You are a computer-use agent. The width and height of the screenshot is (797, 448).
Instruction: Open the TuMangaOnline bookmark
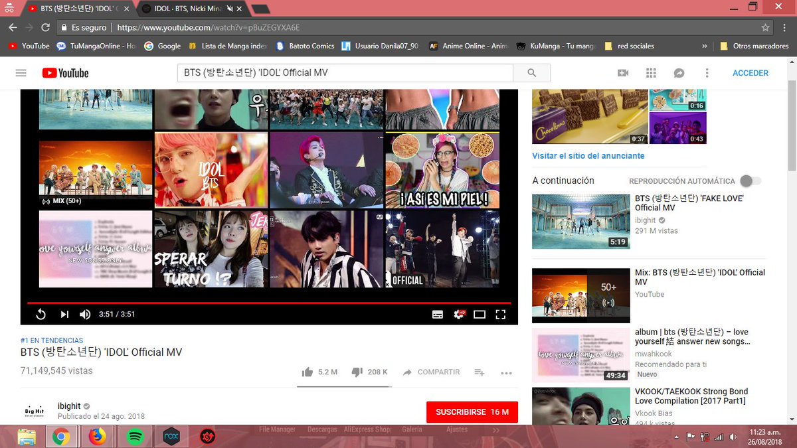(x=96, y=46)
